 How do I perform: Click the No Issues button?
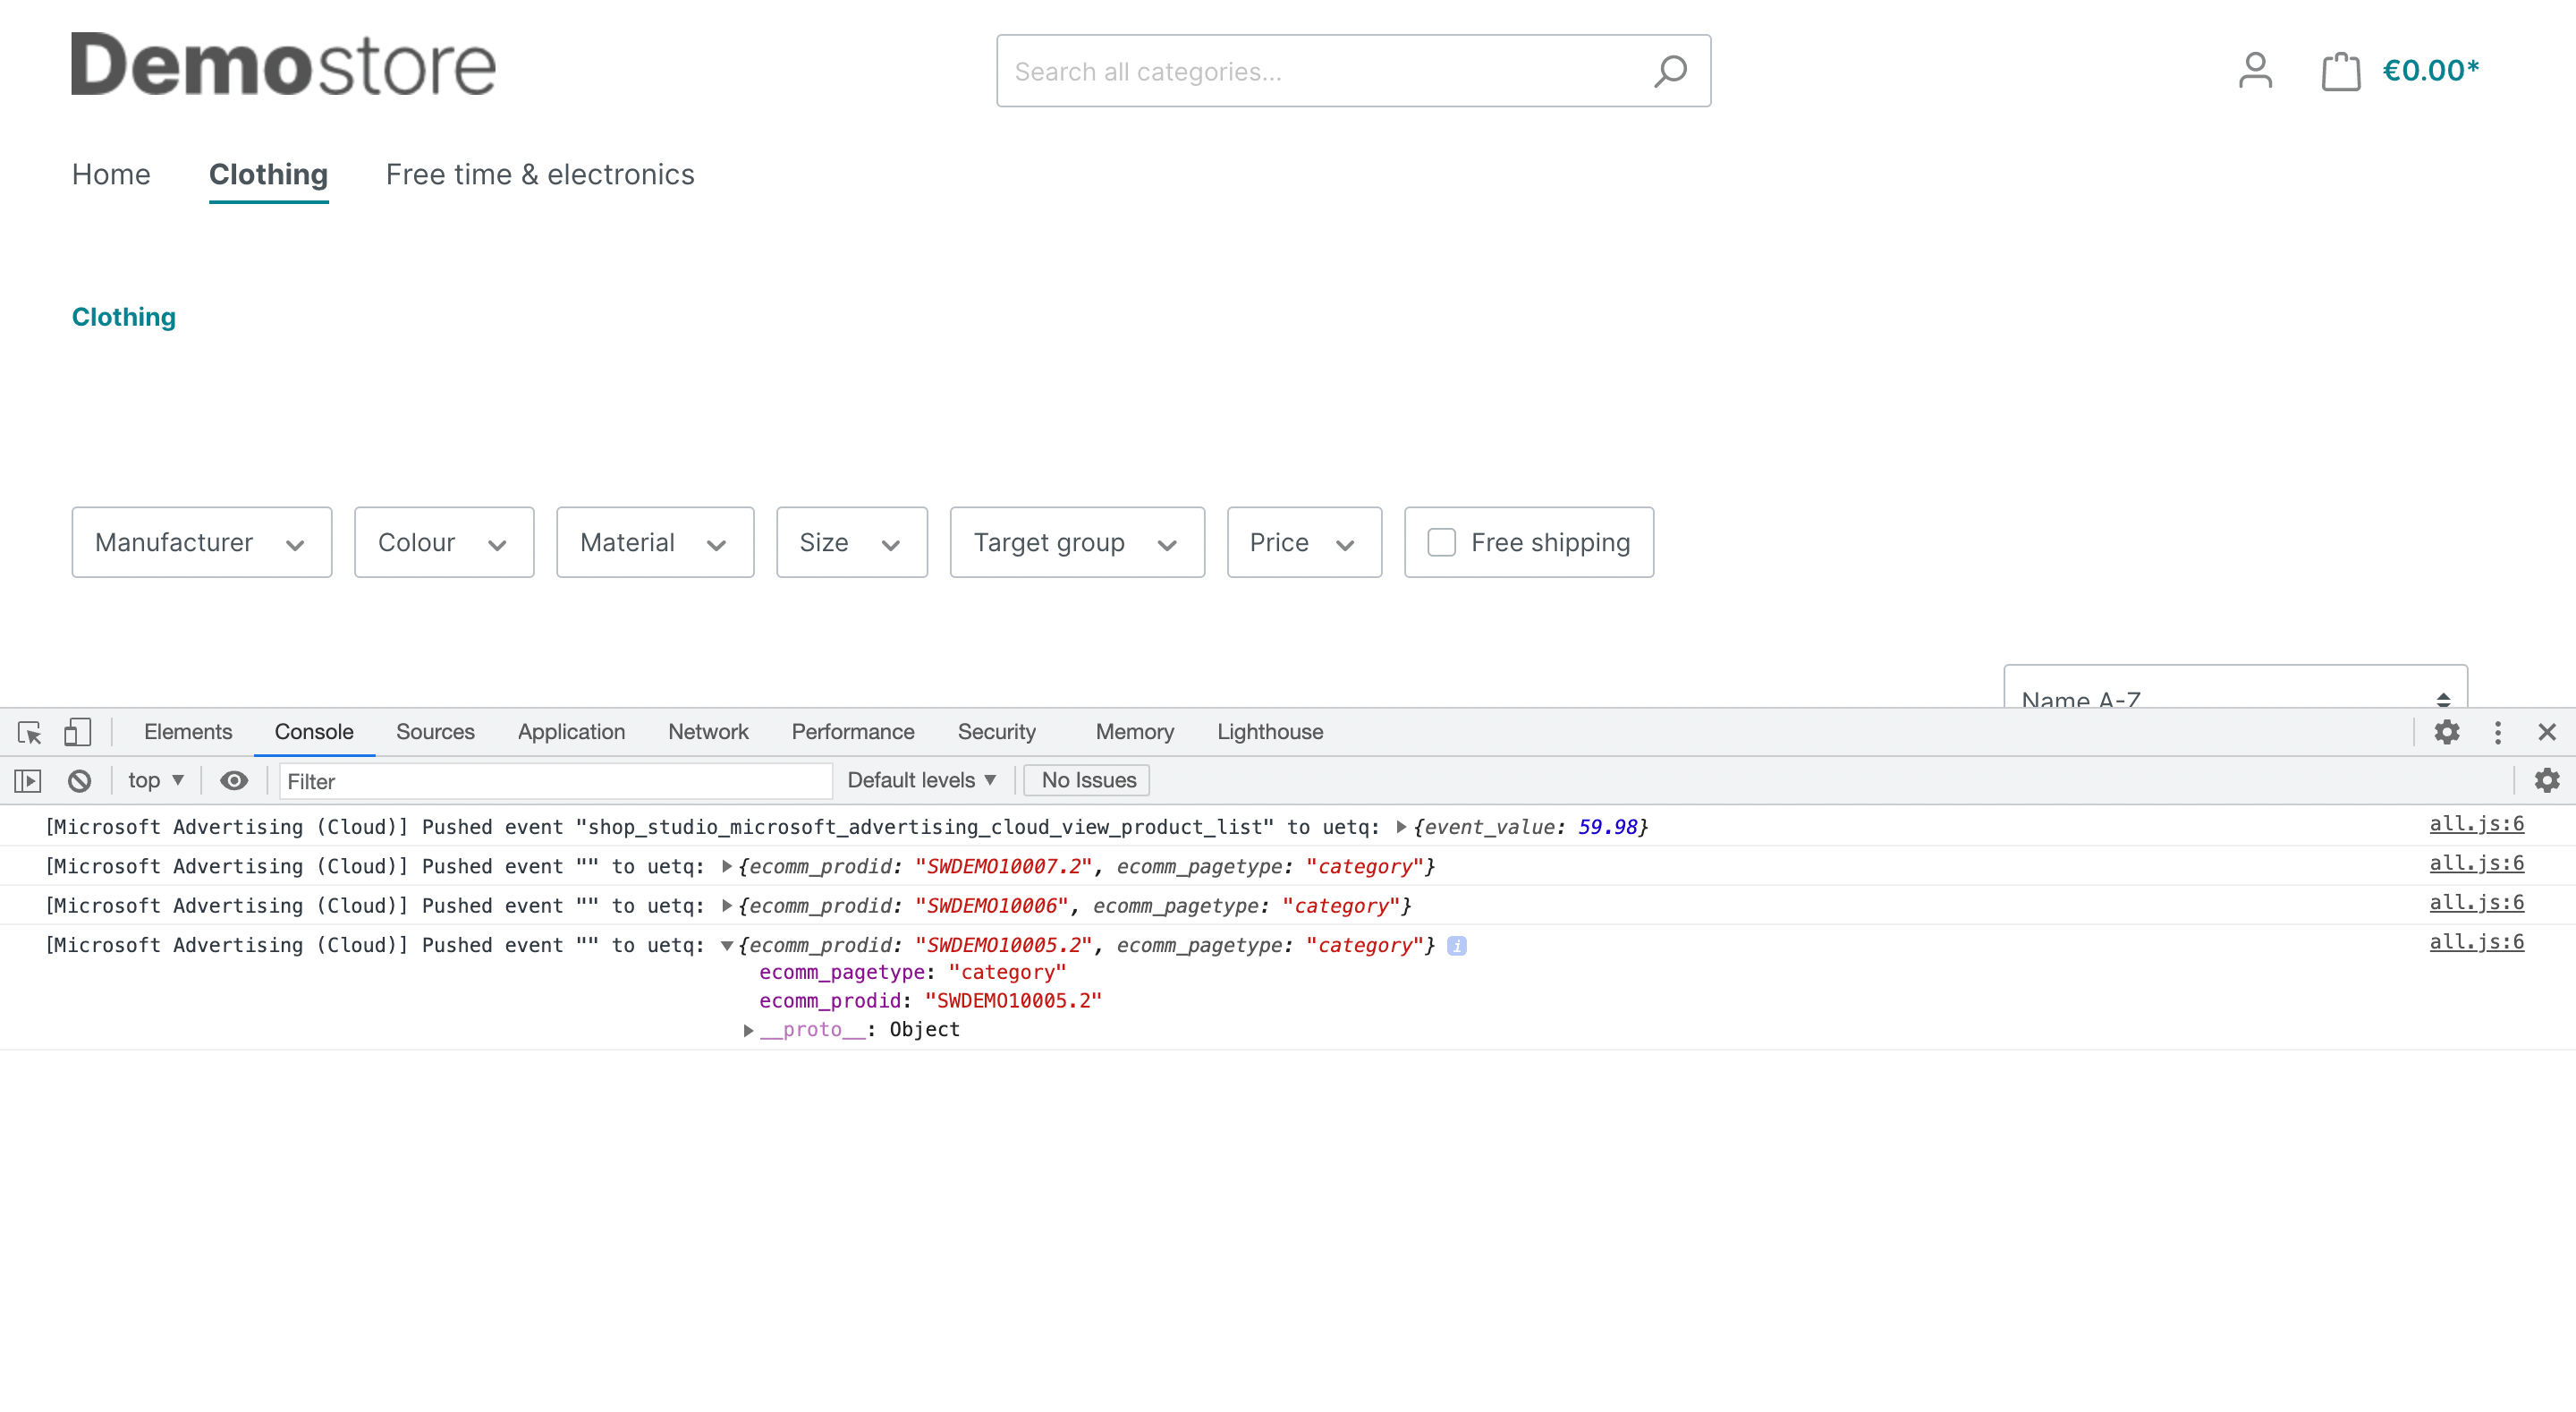pos(1088,779)
